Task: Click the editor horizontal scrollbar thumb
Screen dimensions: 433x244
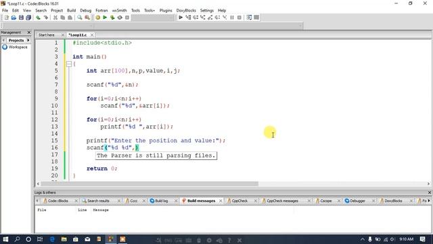Action: tap(150, 184)
